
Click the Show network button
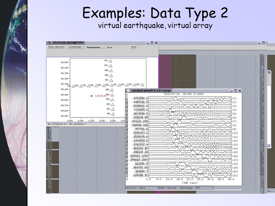pos(56,47)
